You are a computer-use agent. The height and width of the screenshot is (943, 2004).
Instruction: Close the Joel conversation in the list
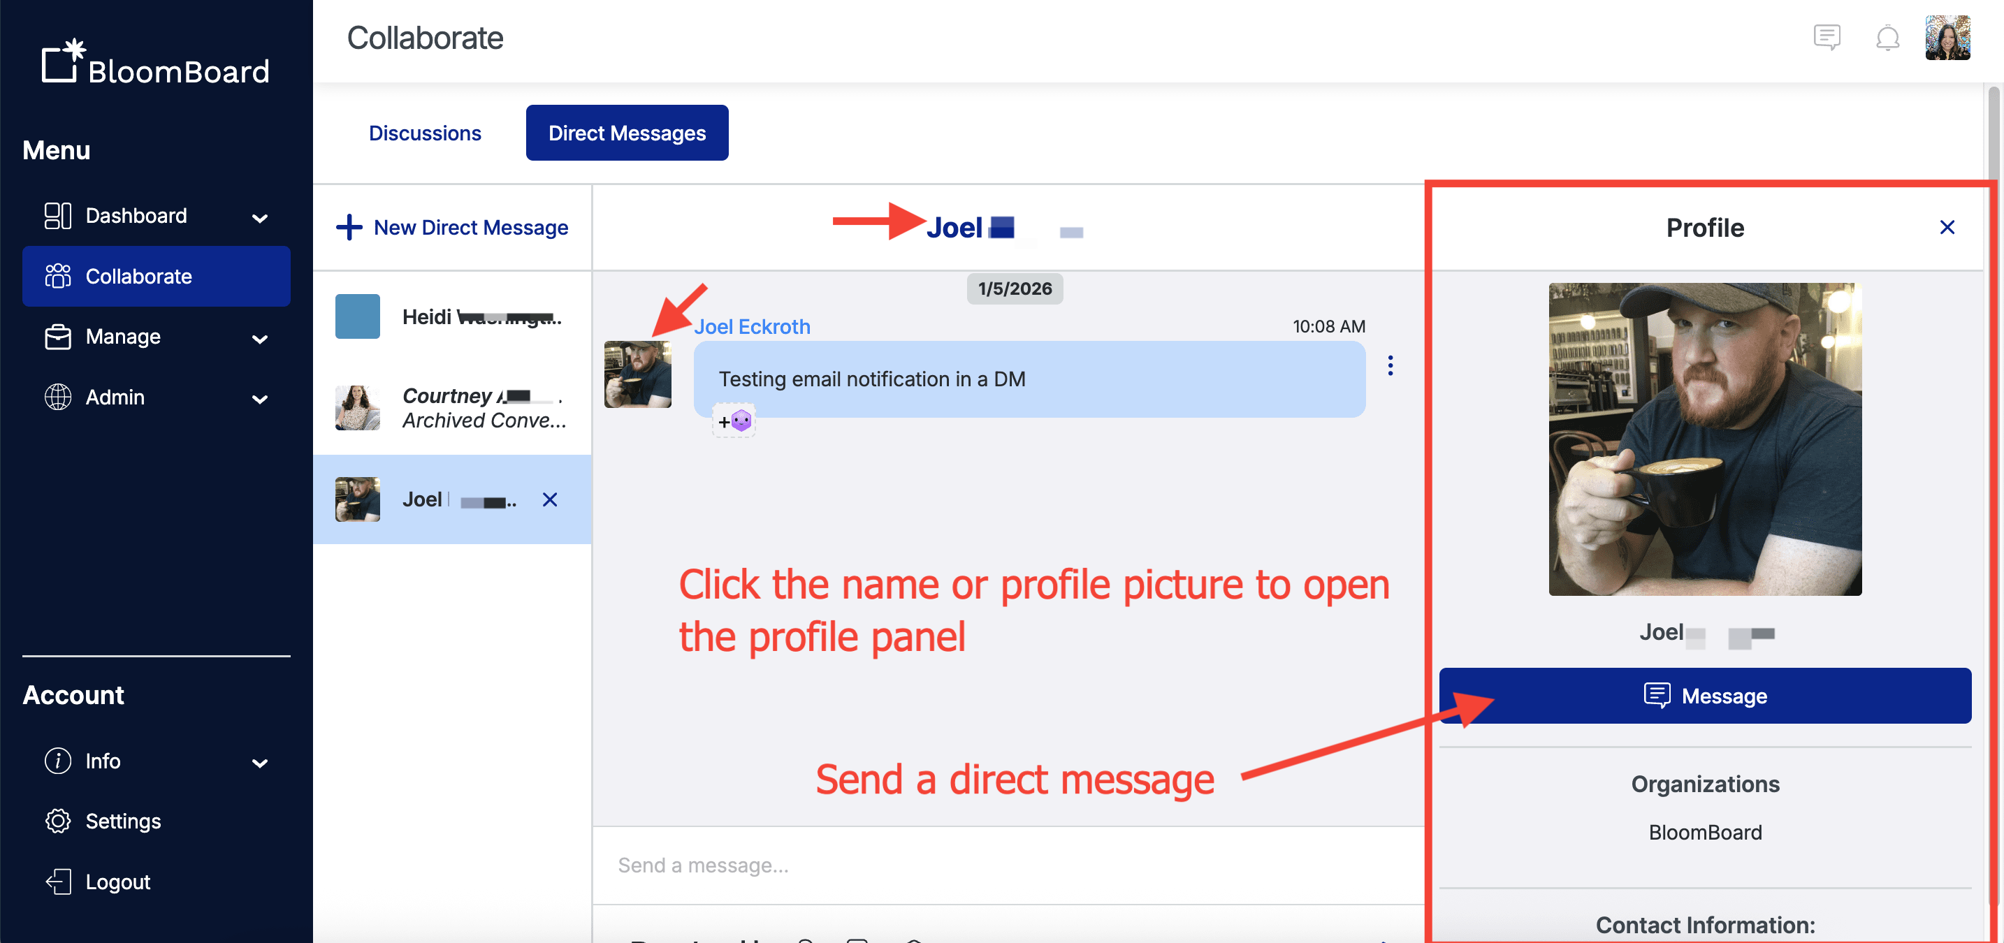pos(550,500)
